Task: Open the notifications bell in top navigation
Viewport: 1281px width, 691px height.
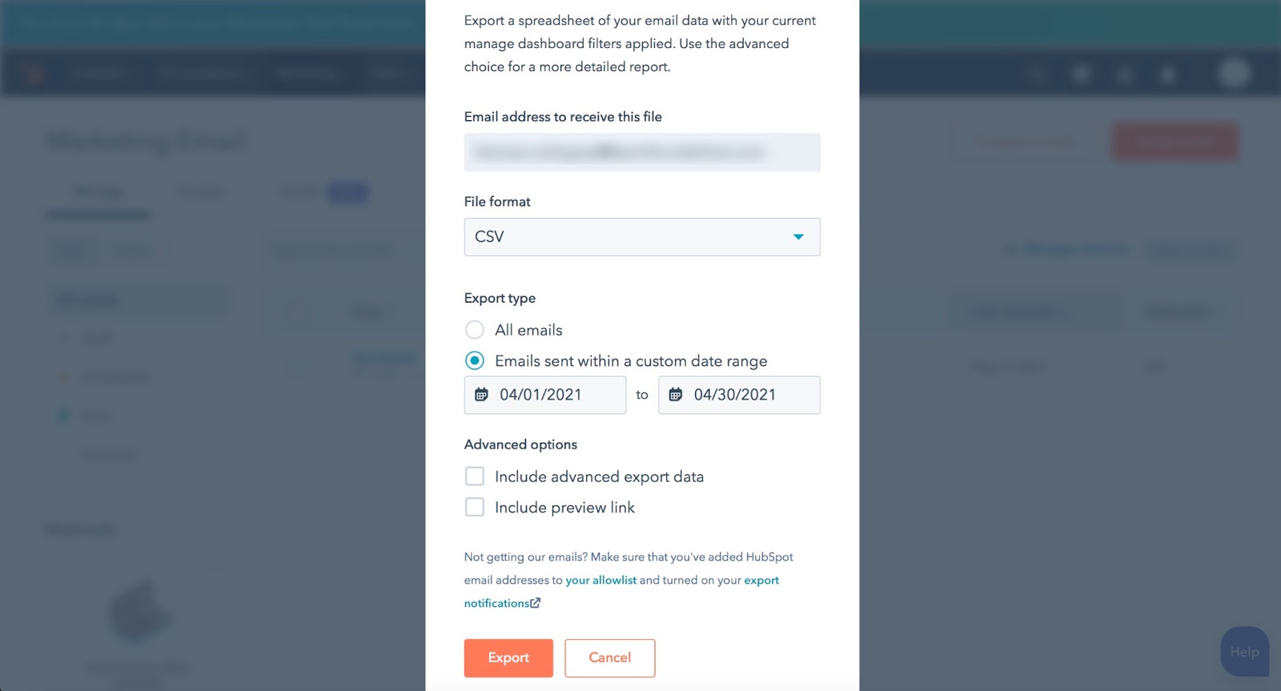Action: [x=1168, y=75]
